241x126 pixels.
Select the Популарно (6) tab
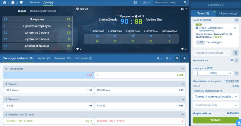click(x=83, y=58)
